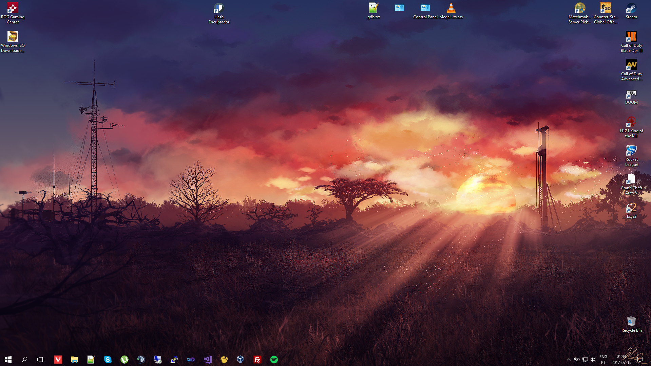Click the volume speaker icon in the tray
The height and width of the screenshot is (366, 651).
click(593, 360)
